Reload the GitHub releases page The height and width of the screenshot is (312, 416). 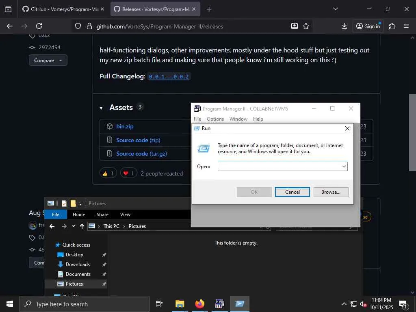click(39, 26)
